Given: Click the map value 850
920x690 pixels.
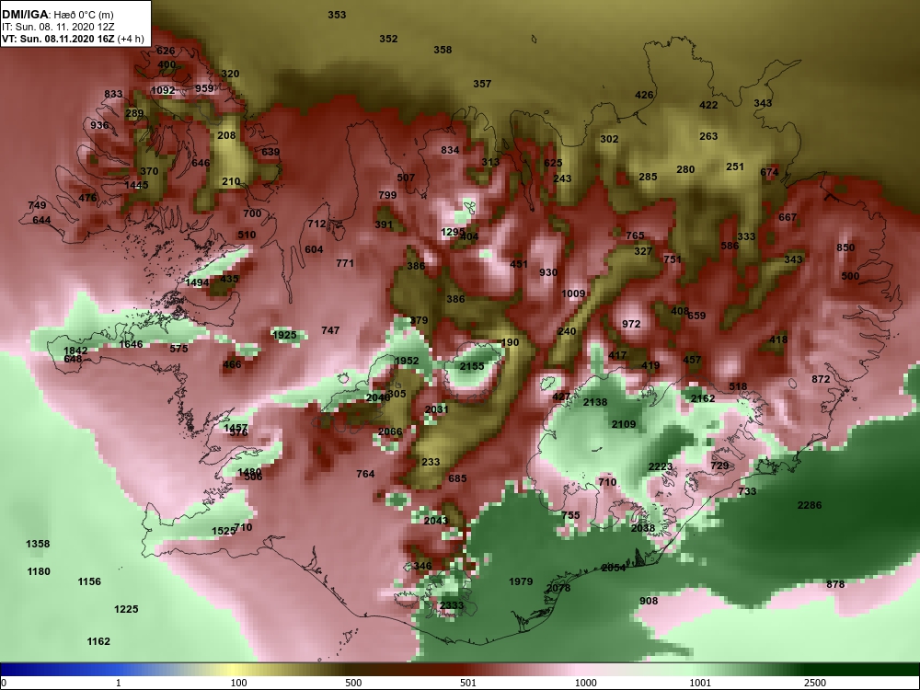Looking at the screenshot, I should pyautogui.click(x=845, y=247).
